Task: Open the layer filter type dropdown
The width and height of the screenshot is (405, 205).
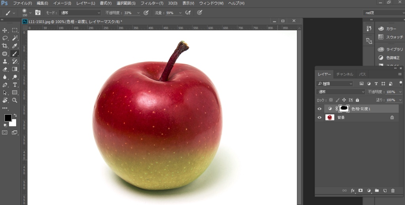Action: coord(335,84)
